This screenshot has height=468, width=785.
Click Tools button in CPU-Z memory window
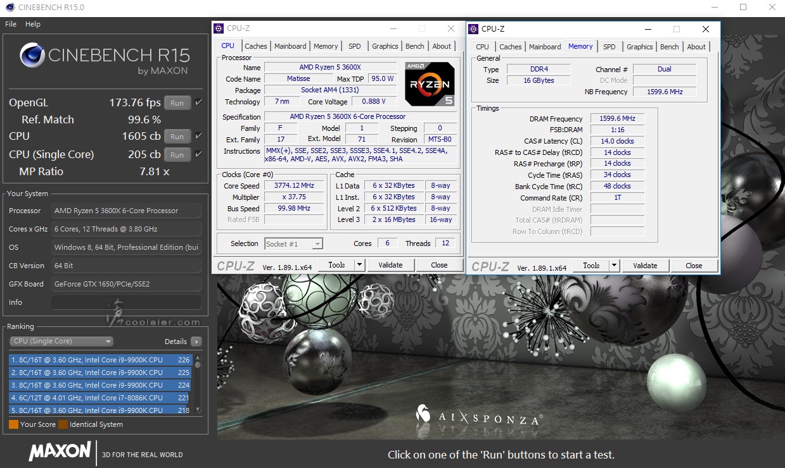coord(591,266)
